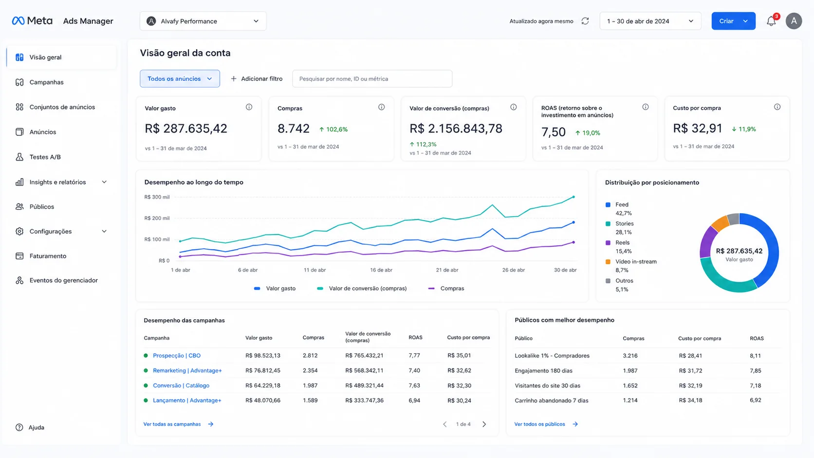Open the Remarketing | Advantage+ campaign
The width and height of the screenshot is (814, 458).
point(187,370)
